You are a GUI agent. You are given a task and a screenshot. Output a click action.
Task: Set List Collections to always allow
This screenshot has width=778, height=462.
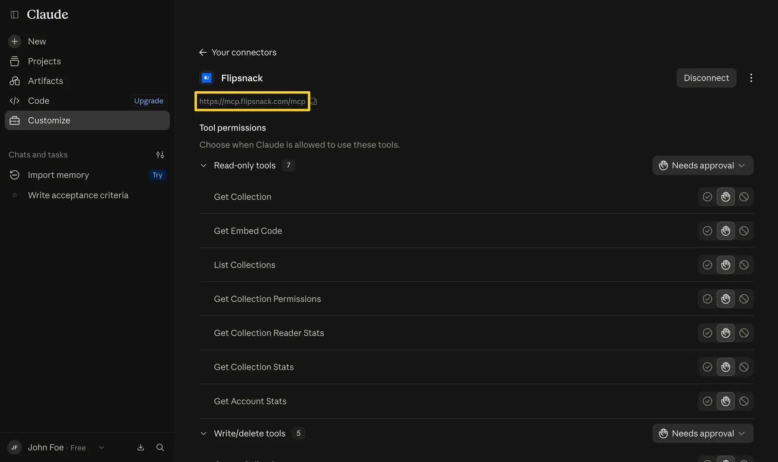pos(708,265)
